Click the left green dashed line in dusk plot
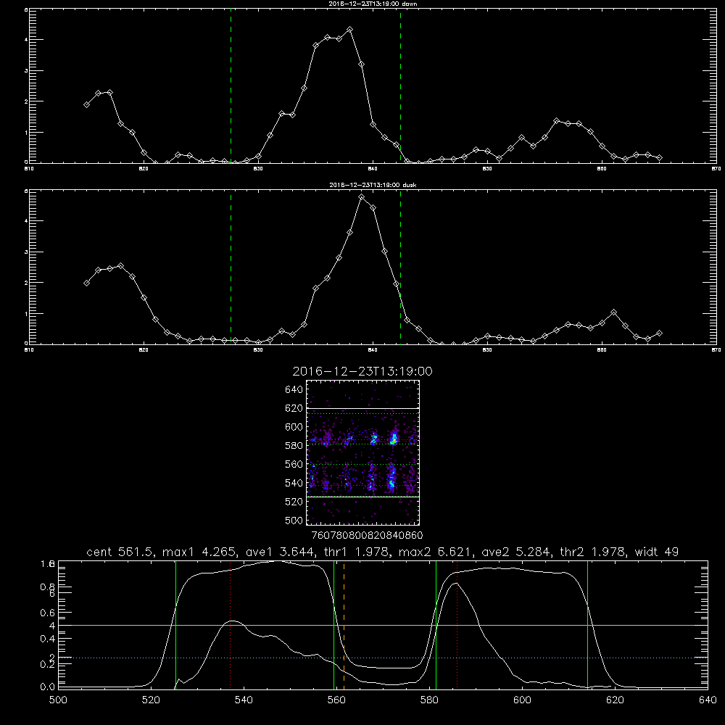 [231, 269]
